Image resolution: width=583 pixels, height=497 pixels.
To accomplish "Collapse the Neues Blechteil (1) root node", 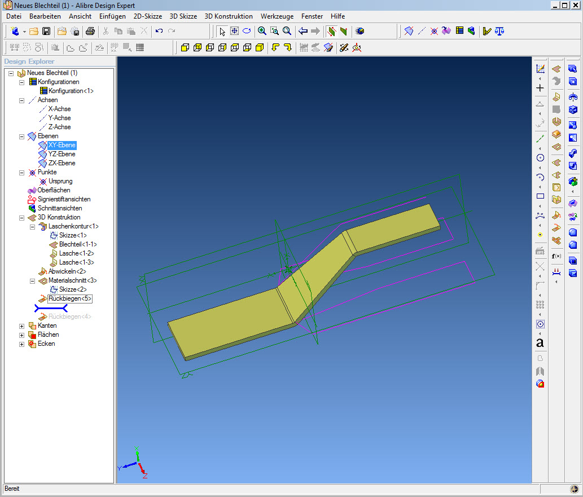I will (11, 73).
